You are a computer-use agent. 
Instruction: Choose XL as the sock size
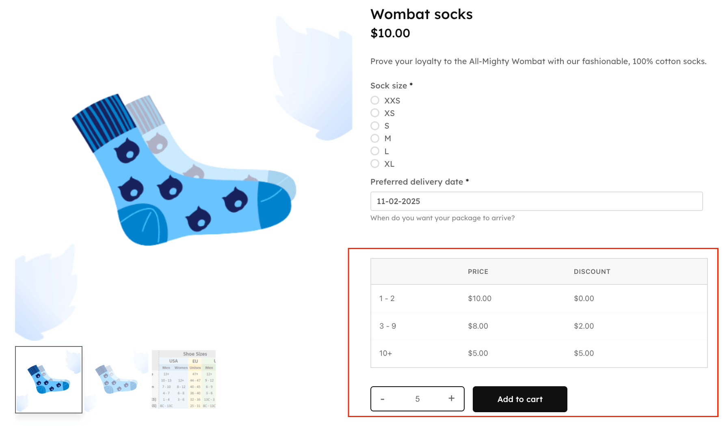[374, 164]
